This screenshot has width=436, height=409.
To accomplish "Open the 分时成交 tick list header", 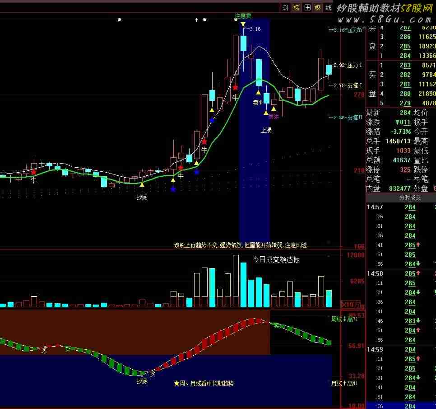I will click(401, 197).
